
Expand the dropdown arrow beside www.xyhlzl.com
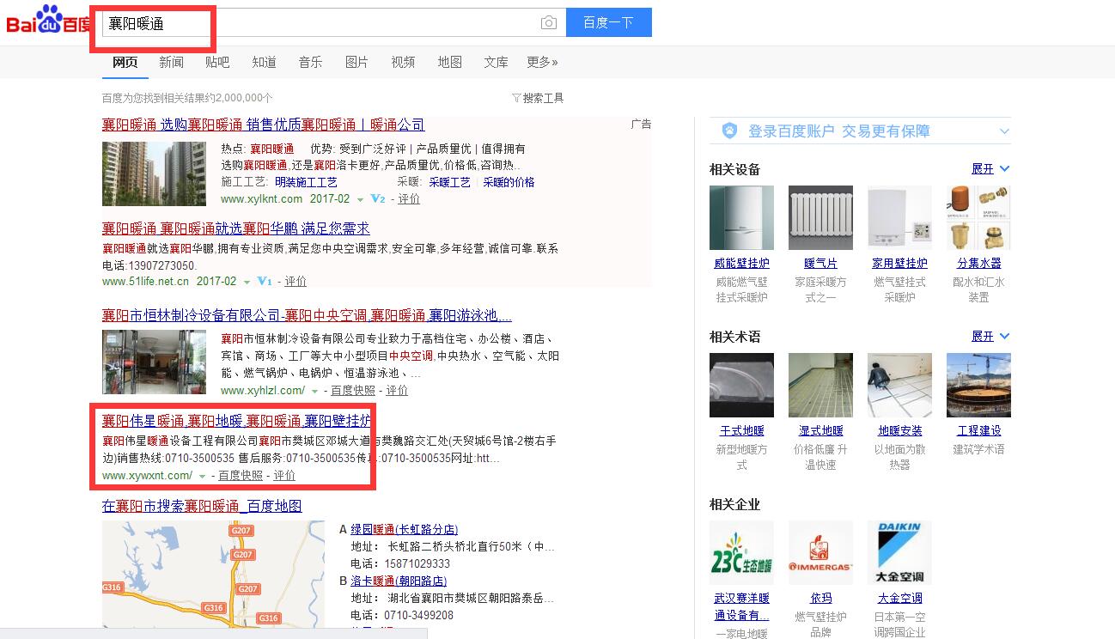[x=315, y=391]
